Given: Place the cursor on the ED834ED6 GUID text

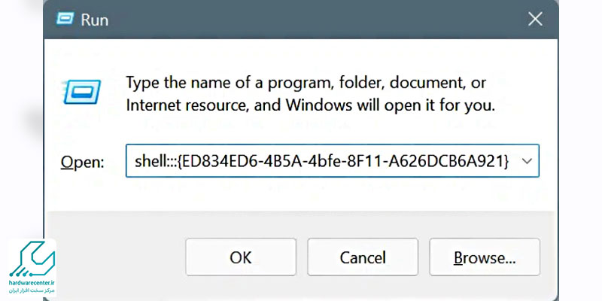Looking at the screenshot, I should (x=345, y=162).
